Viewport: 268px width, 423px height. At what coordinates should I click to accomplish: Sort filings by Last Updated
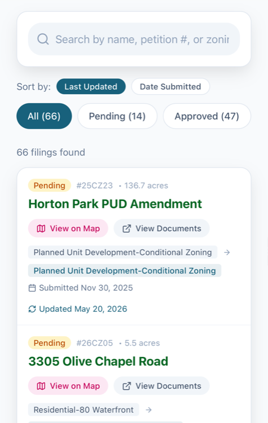tap(91, 87)
